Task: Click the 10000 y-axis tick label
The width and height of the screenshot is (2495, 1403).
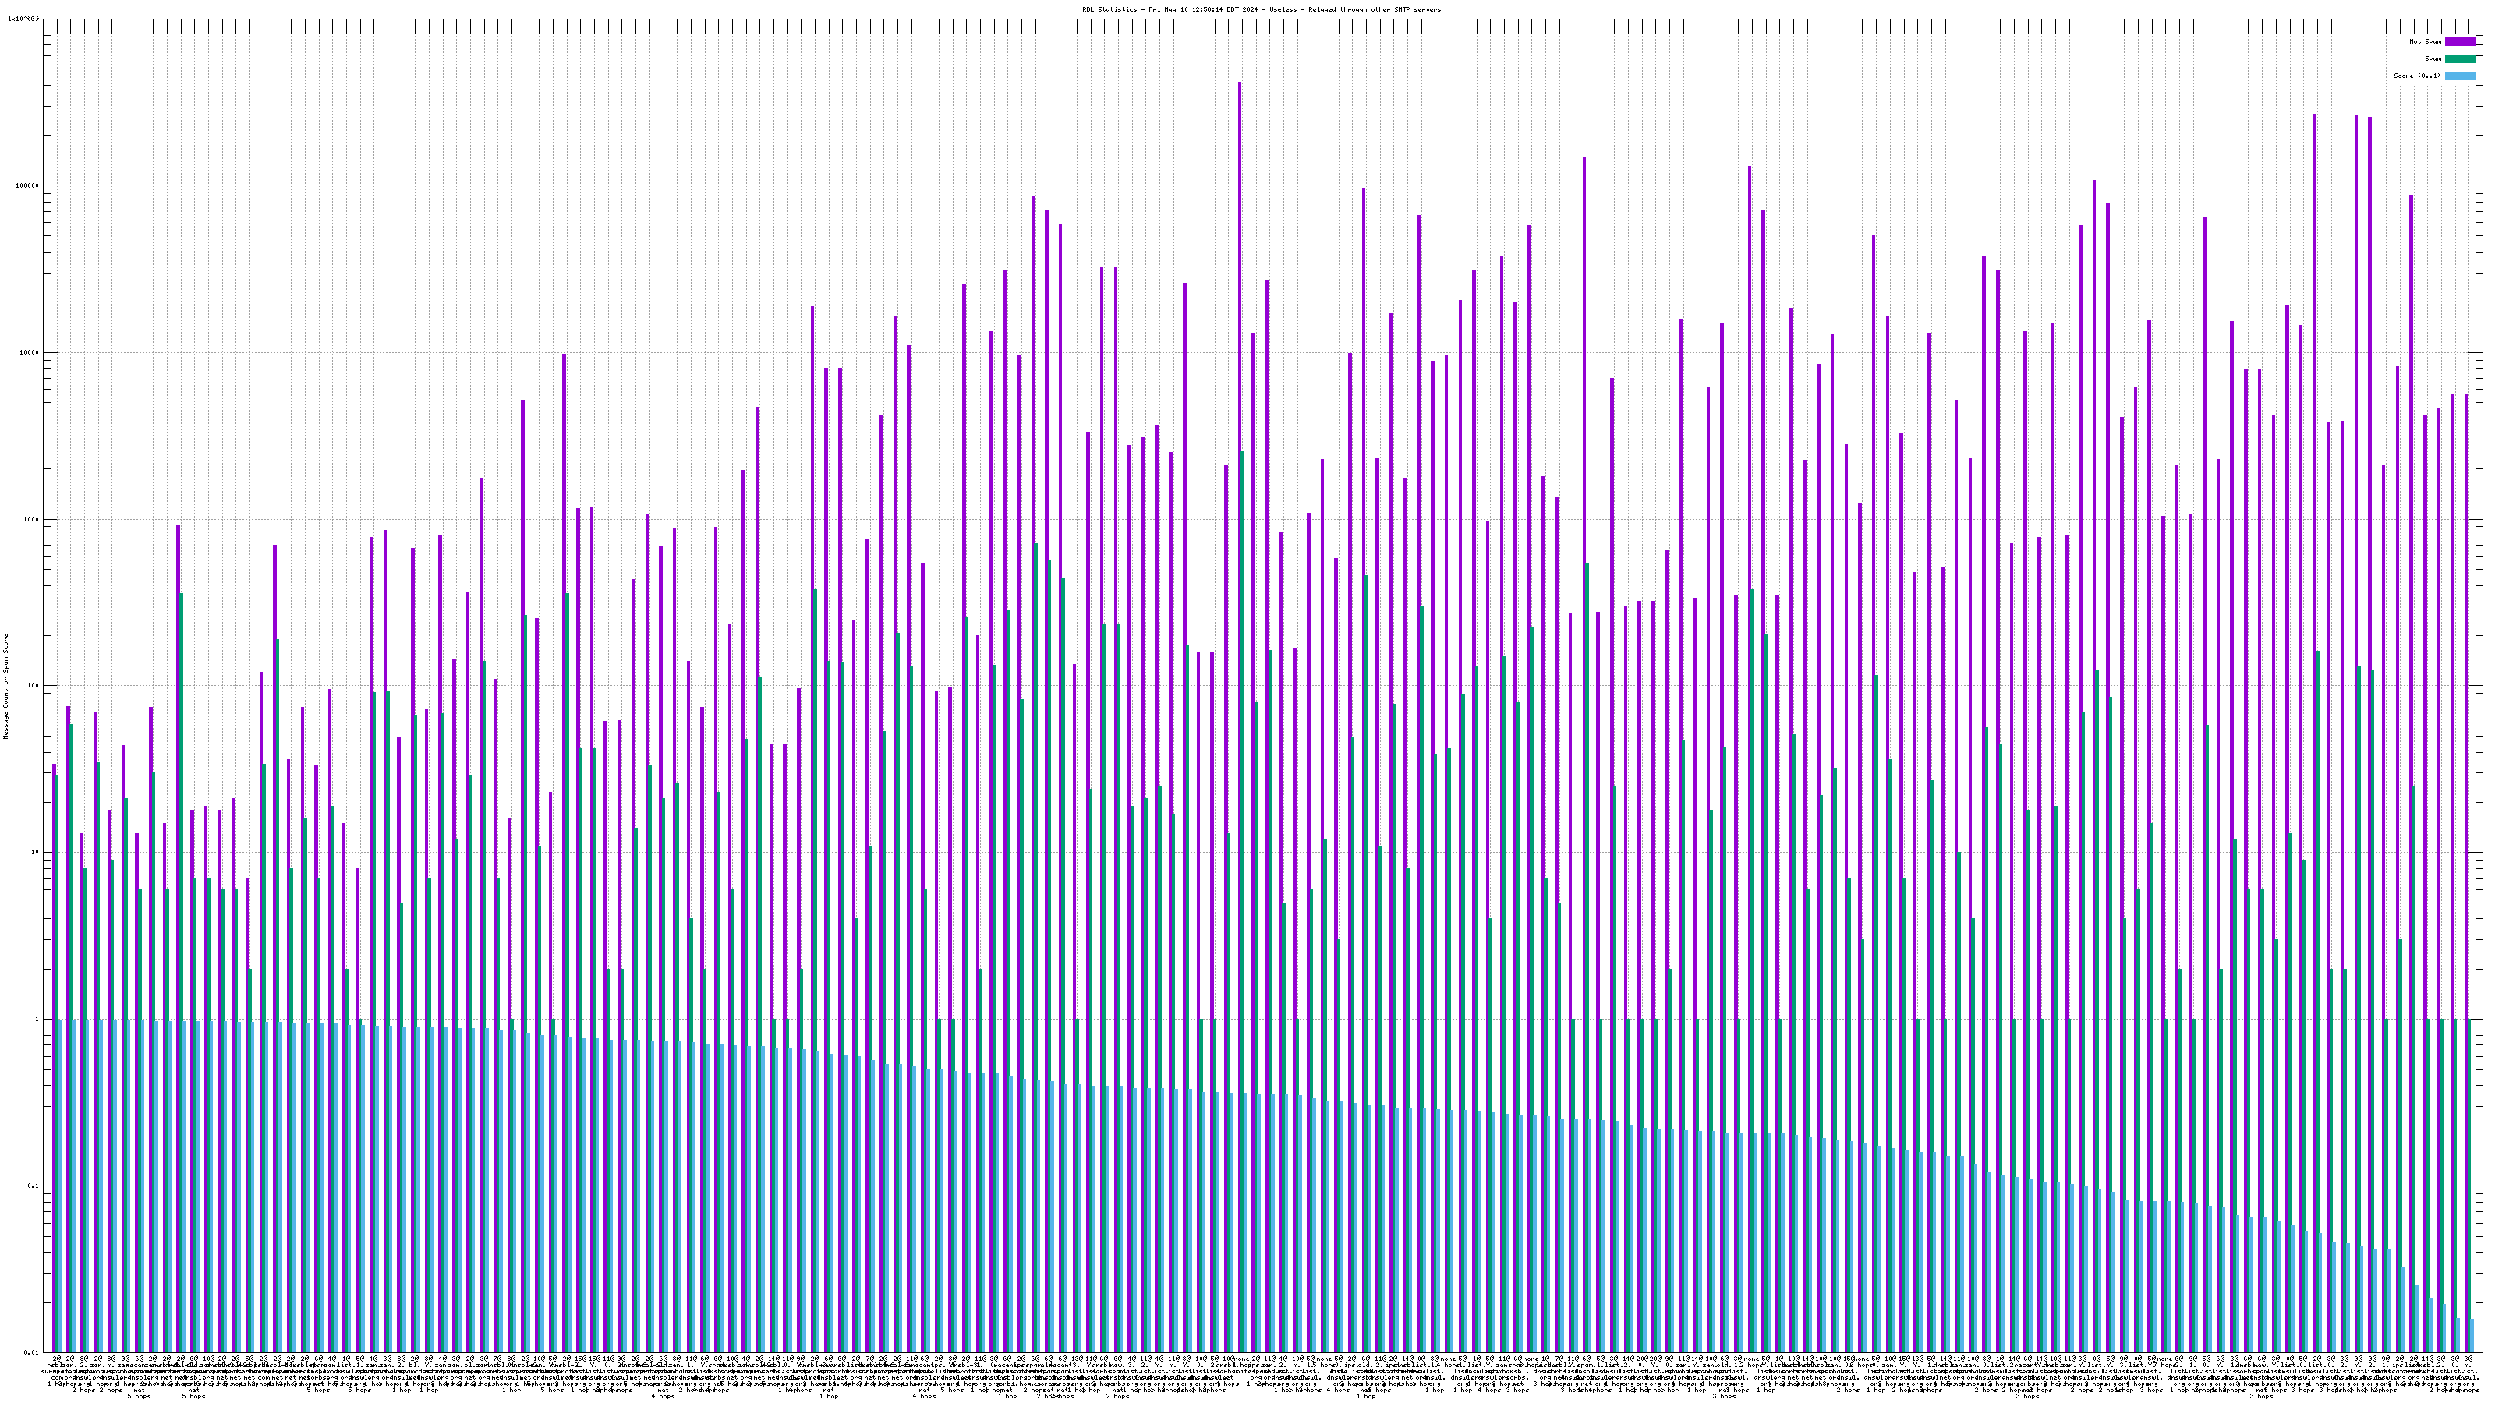Action: (30, 352)
